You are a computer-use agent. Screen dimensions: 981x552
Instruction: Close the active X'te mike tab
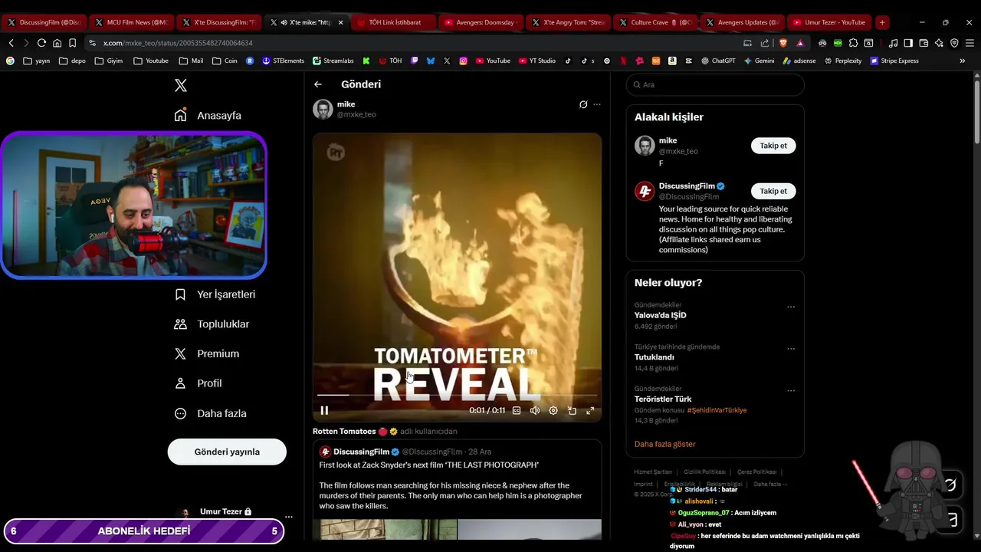tap(341, 22)
